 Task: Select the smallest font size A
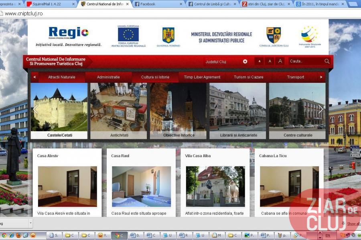click(260, 61)
